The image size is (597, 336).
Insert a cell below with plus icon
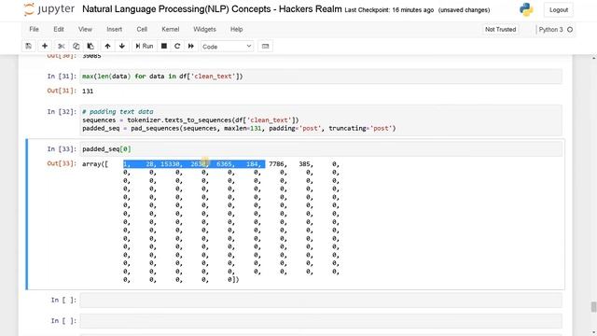click(x=45, y=46)
